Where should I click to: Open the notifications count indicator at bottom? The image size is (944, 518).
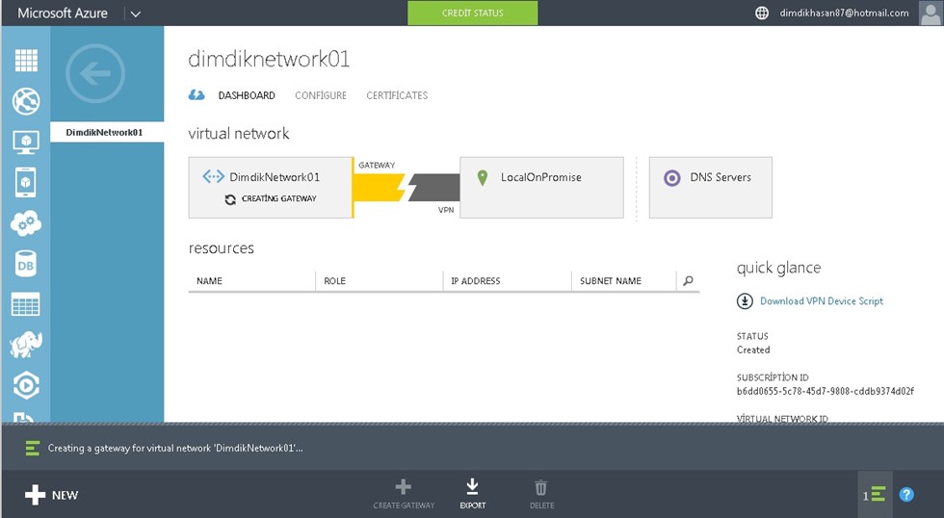(x=874, y=495)
